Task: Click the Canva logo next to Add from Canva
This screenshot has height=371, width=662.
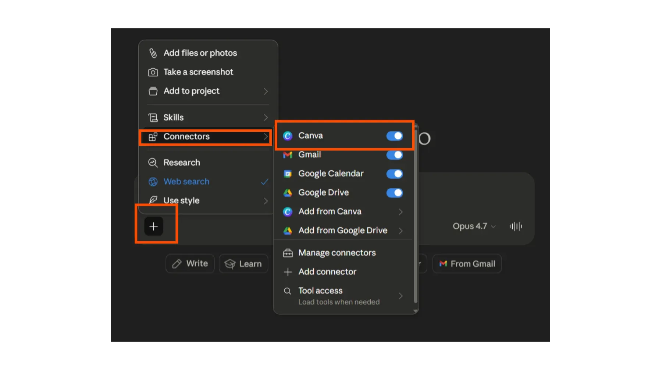Action: click(x=288, y=212)
